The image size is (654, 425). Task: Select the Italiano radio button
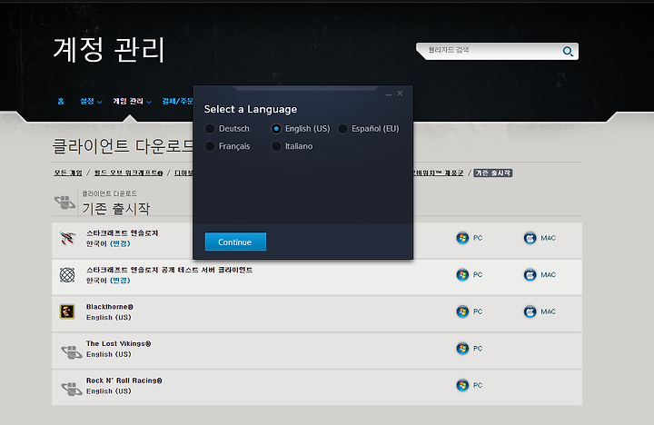click(276, 146)
